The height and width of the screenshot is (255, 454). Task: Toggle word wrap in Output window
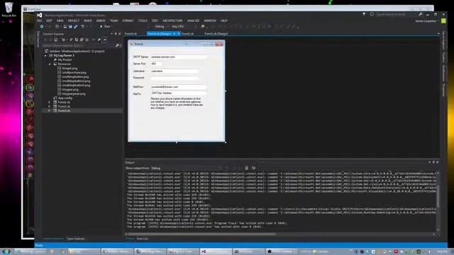coord(254,168)
